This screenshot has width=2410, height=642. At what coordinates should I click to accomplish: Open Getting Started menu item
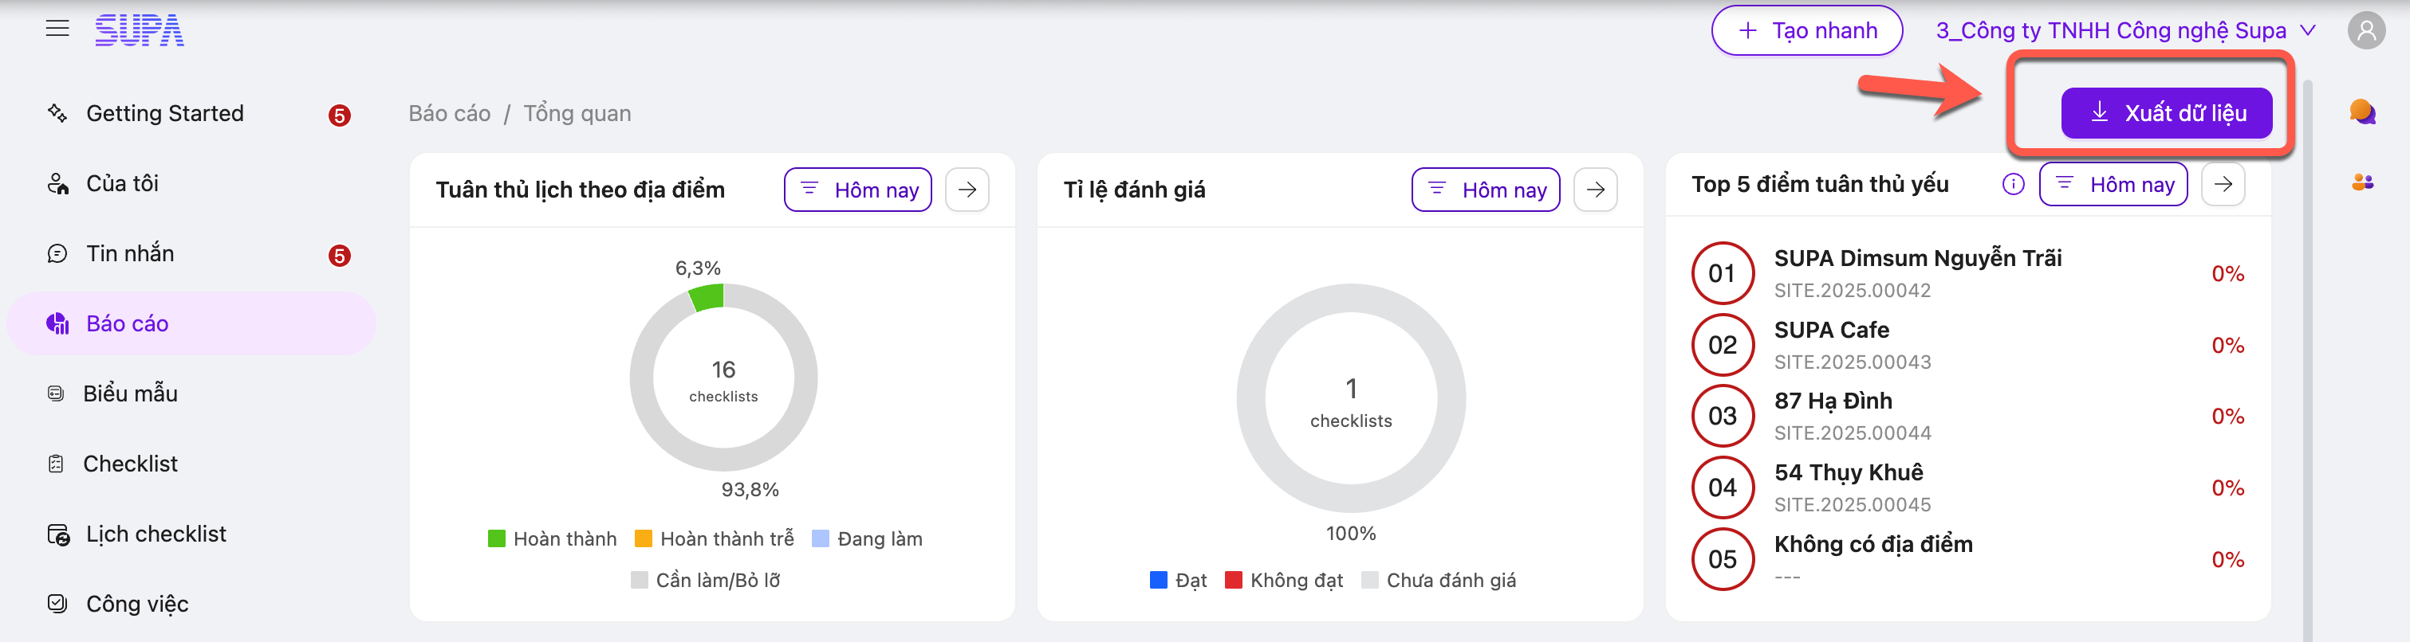[x=191, y=113]
